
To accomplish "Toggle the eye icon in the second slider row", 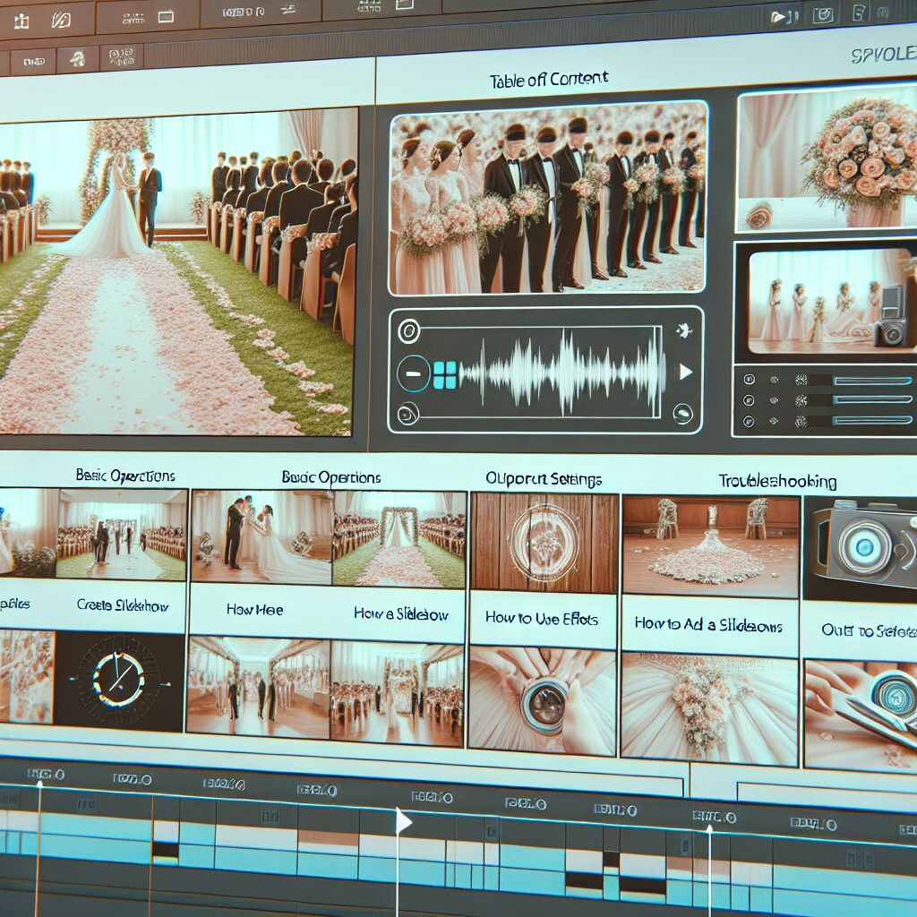I will (x=775, y=400).
